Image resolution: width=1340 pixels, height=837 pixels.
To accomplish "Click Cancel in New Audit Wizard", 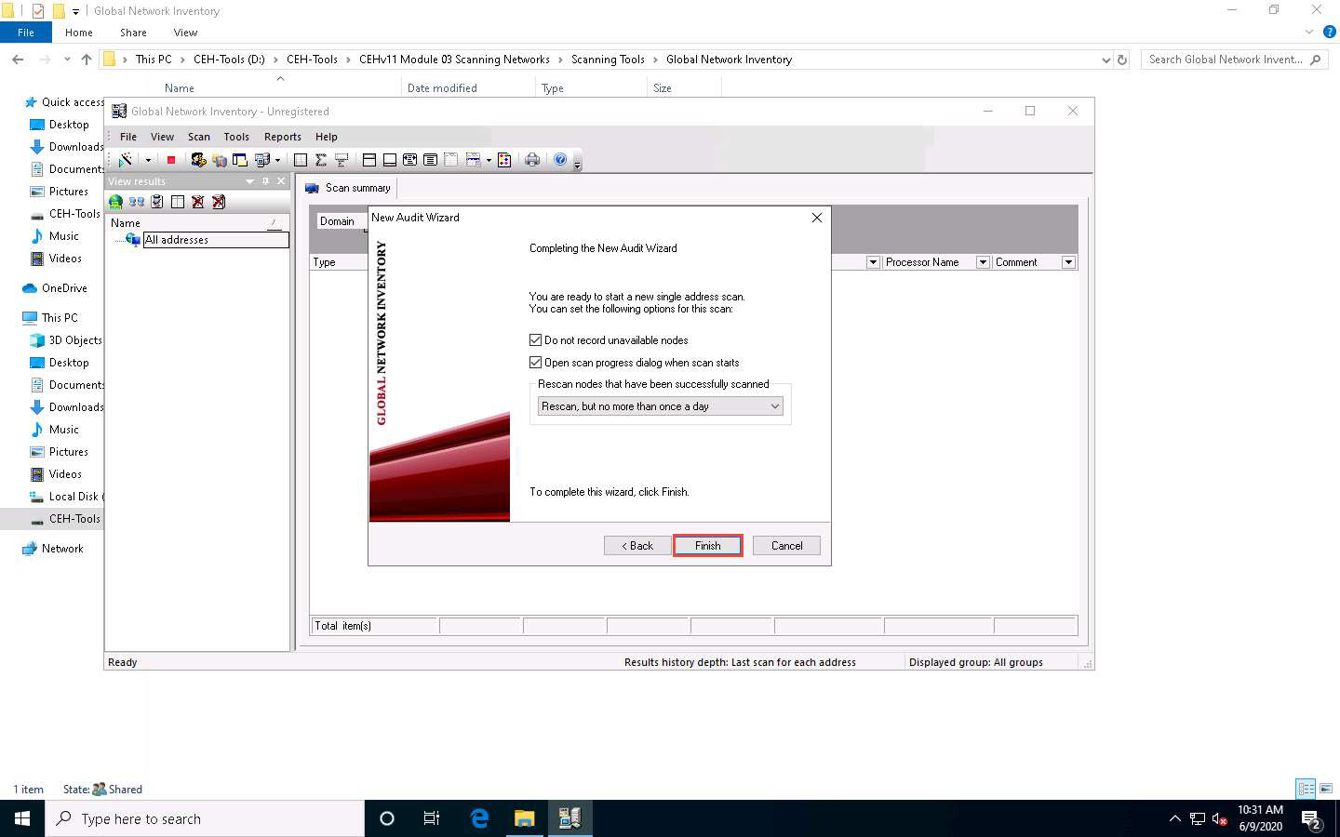I will [x=786, y=546].
